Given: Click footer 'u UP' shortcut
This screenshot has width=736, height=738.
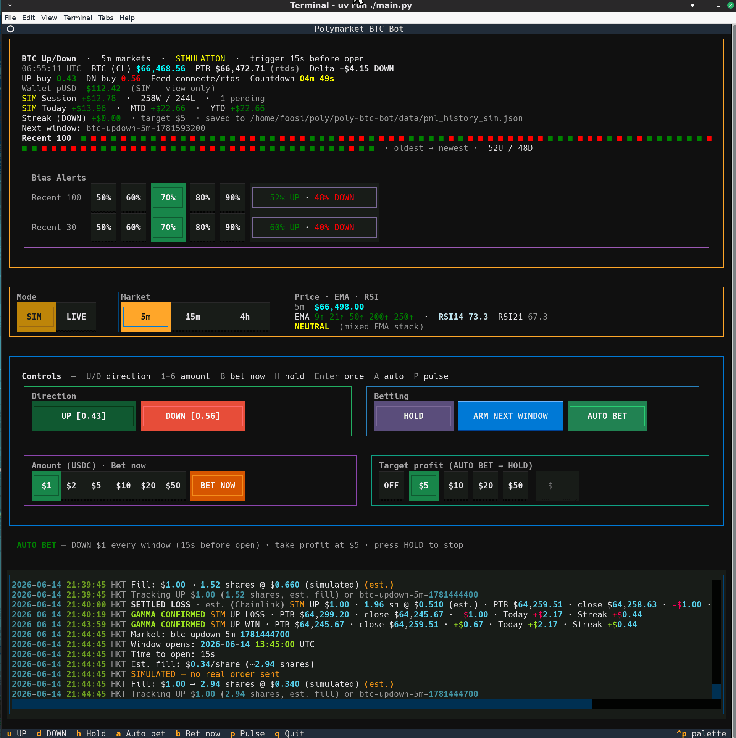Looking at the screenshot, I should 17,733.
